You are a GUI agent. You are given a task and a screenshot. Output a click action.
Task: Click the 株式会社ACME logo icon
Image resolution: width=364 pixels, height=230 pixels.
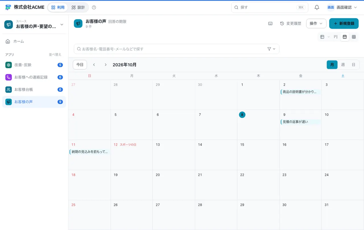(8, 7)
